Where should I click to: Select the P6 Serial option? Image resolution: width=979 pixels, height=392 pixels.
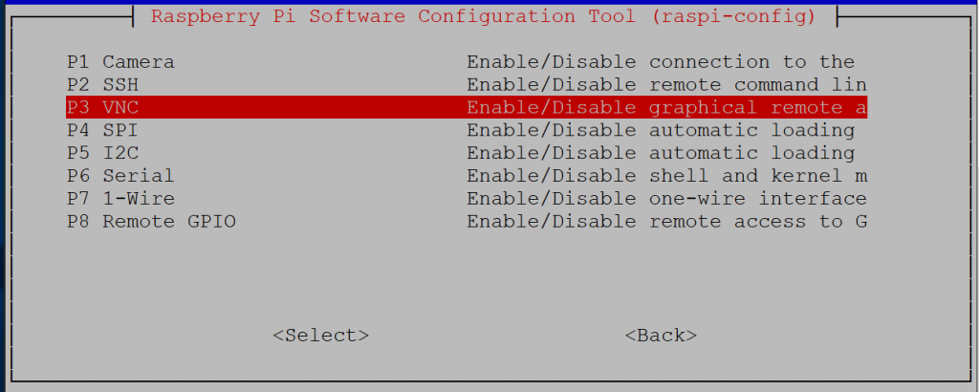point(120,177)
